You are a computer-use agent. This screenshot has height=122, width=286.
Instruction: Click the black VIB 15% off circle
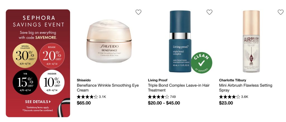tap(25, 82)
